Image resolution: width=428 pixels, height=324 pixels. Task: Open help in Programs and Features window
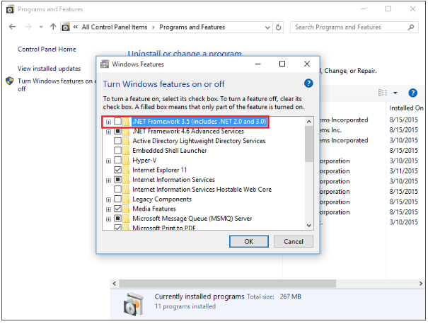point(412,93)
